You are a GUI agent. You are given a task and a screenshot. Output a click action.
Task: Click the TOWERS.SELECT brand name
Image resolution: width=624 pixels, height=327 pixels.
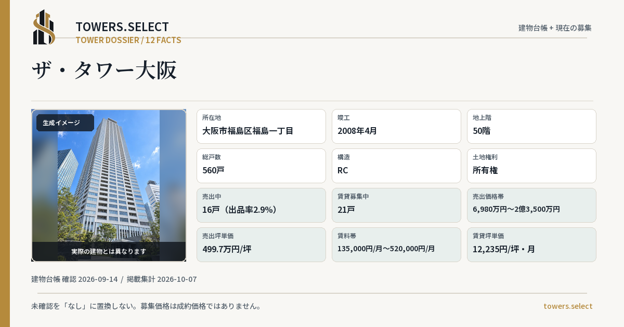pos(122,27)
